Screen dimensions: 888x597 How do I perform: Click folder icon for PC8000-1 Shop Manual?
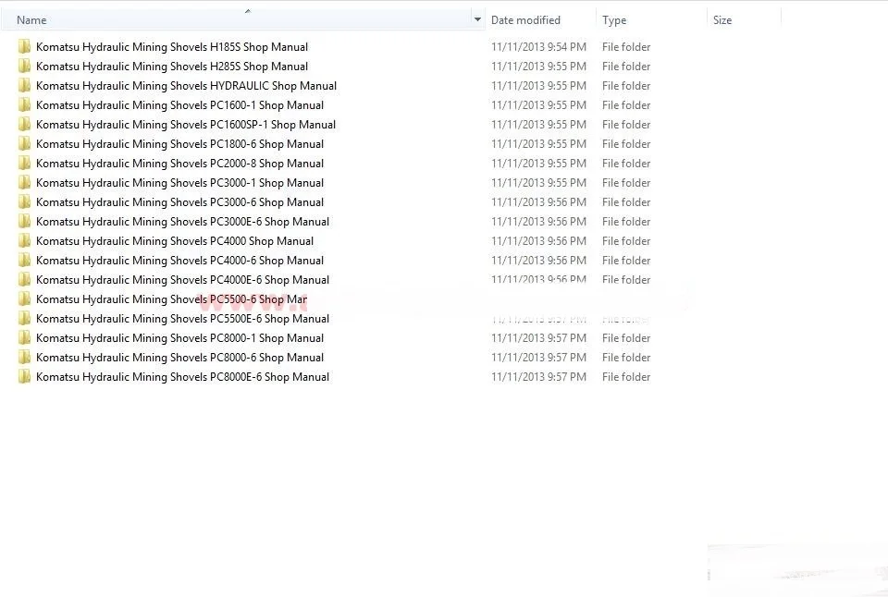tap(24, 338)
